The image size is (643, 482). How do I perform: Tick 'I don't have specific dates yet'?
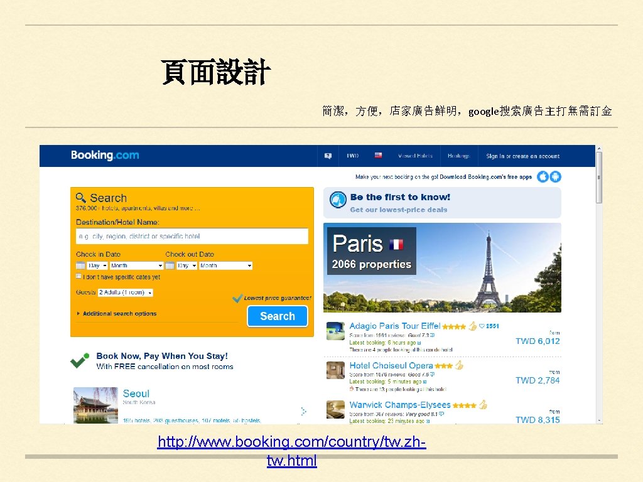[x=78, y=276]
